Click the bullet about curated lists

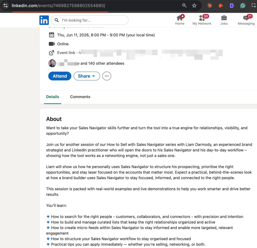pos(131,222)
